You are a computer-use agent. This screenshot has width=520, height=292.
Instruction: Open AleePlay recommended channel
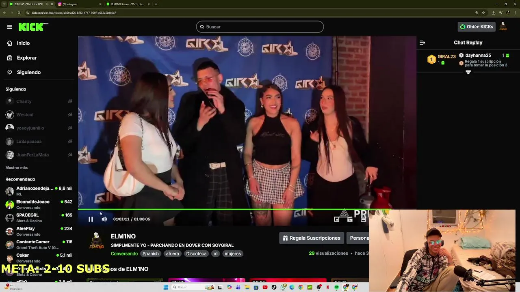[x=39, y=231]
